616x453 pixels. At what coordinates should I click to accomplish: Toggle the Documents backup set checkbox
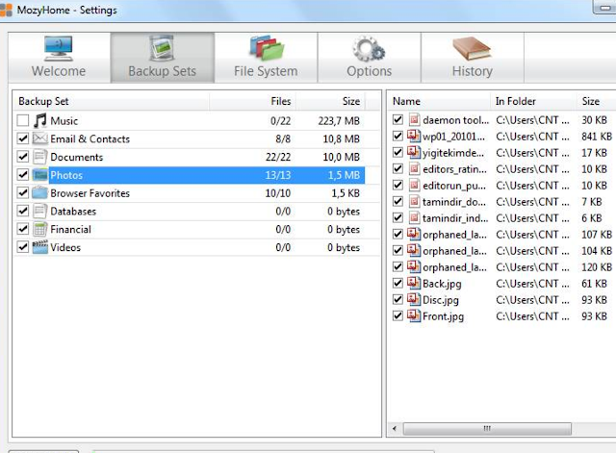pyautogui.click(x=23, y=156)
